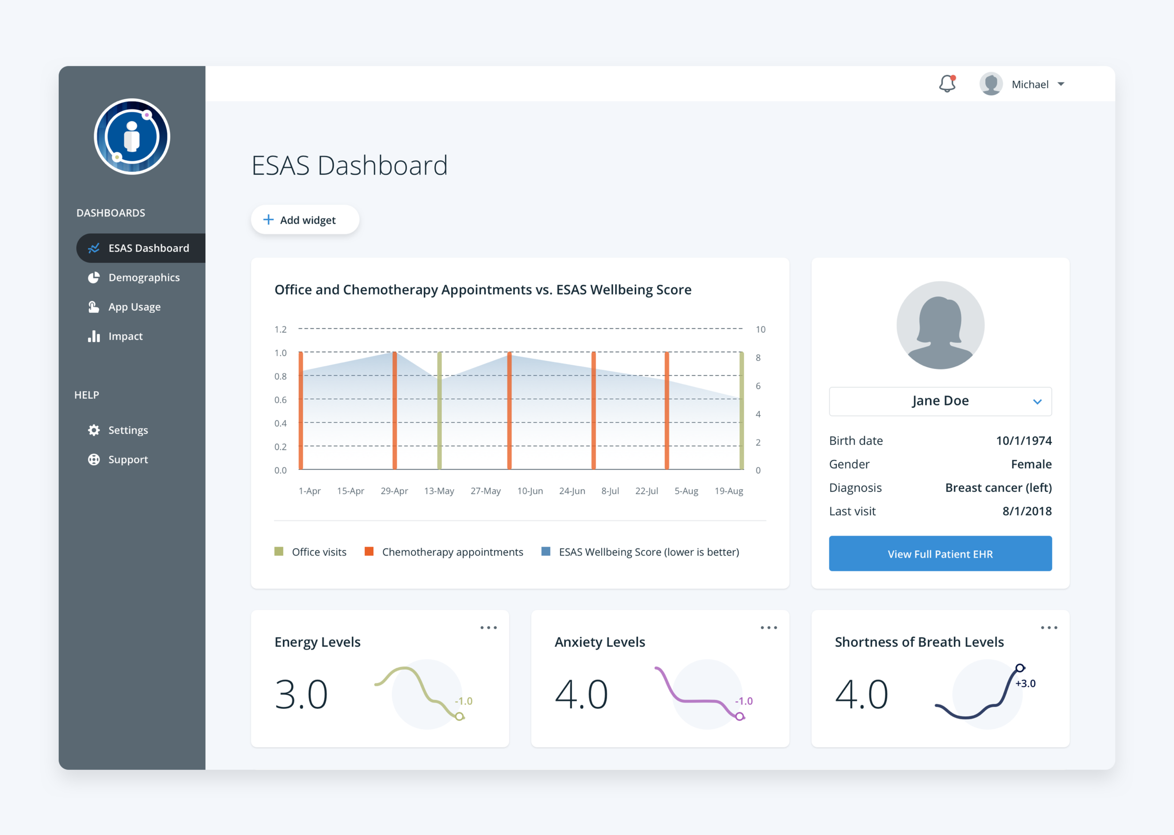1174x835 pixels.
Task: Click ESAS Wellbeing Score legend label
Action: (649, 552)
